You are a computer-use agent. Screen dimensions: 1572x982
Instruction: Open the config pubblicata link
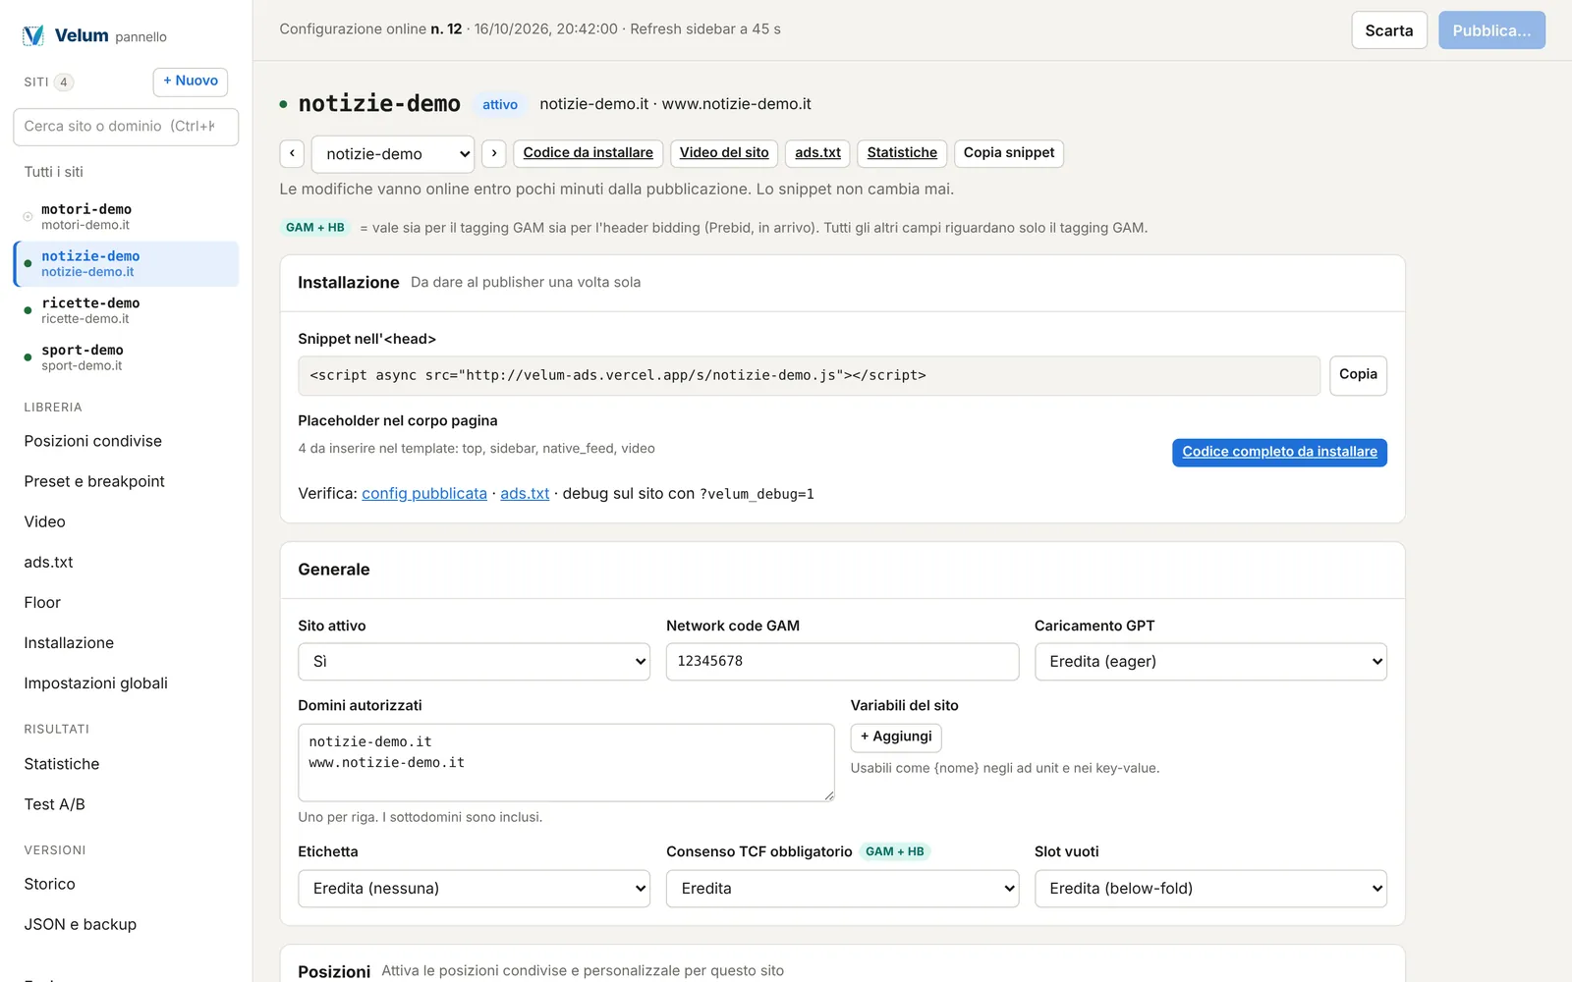tap(424, 494)
